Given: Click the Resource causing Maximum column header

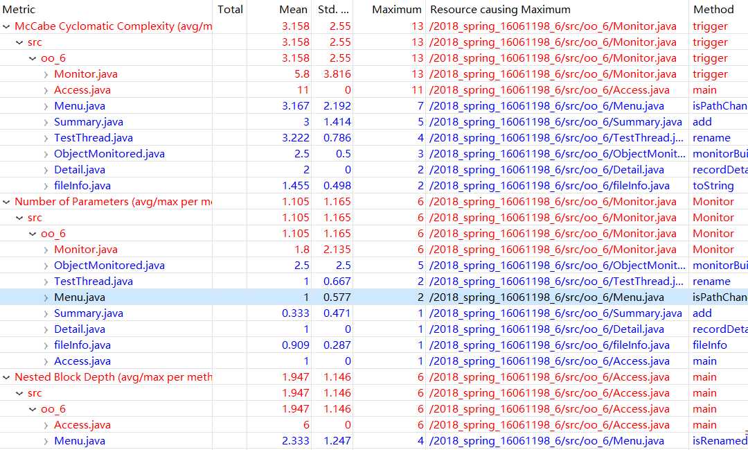Looking at the screenshot, I should (500, 10).
